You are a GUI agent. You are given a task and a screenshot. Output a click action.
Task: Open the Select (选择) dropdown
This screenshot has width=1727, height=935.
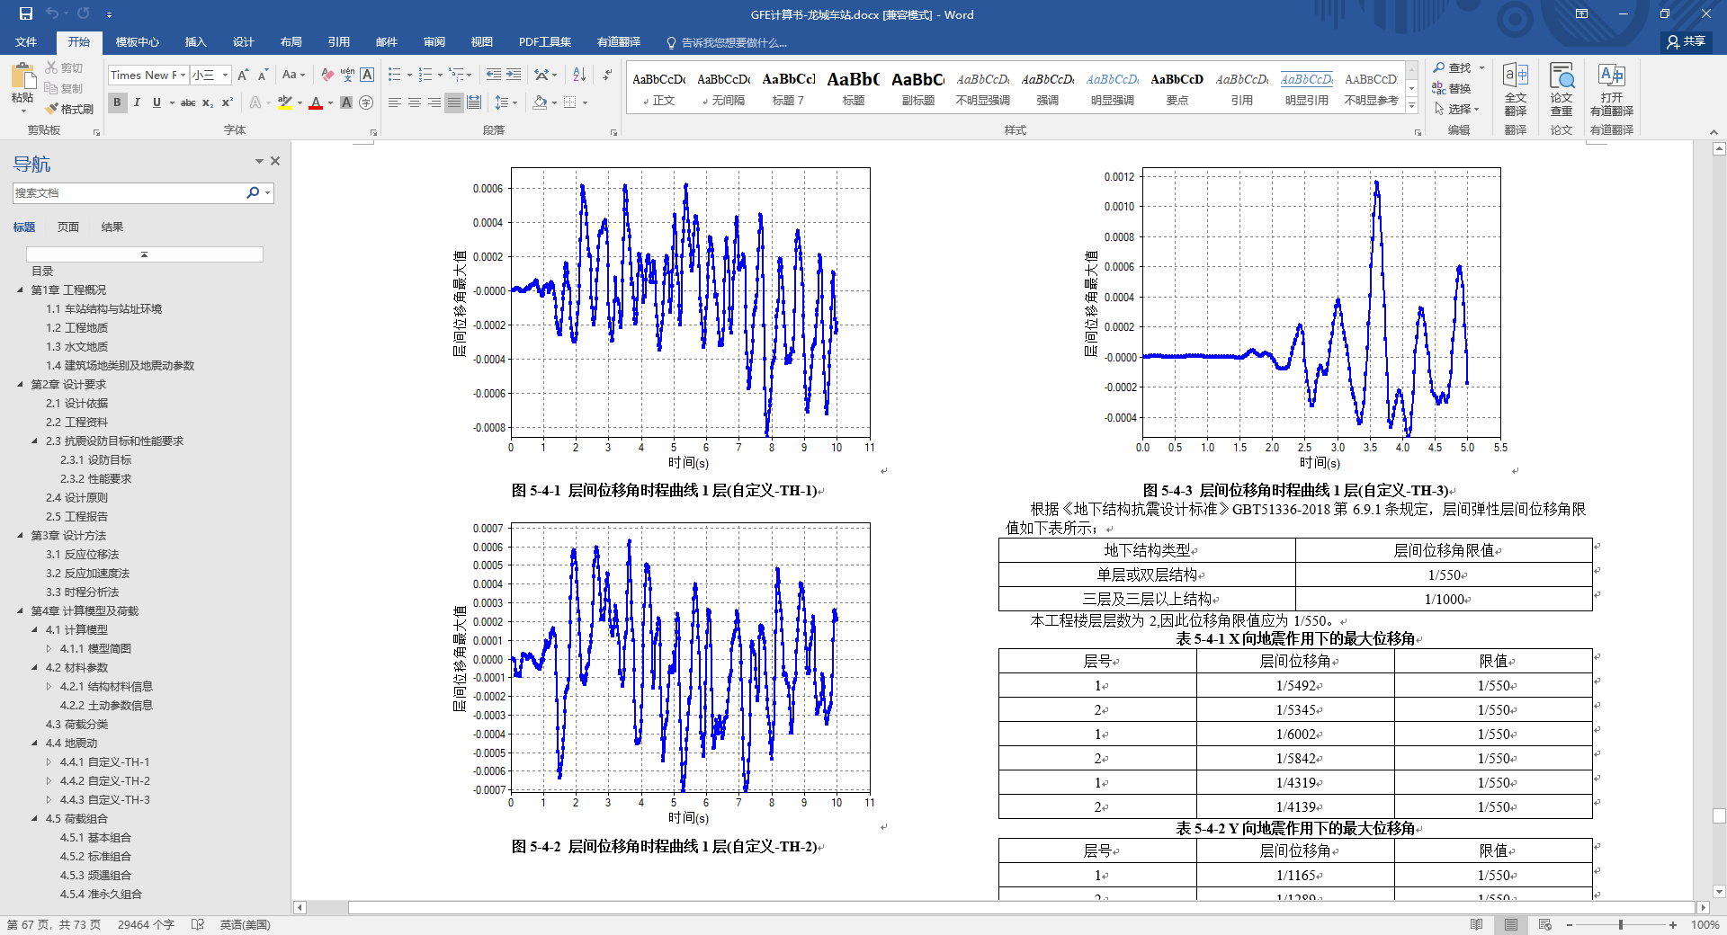[1458, 109]
